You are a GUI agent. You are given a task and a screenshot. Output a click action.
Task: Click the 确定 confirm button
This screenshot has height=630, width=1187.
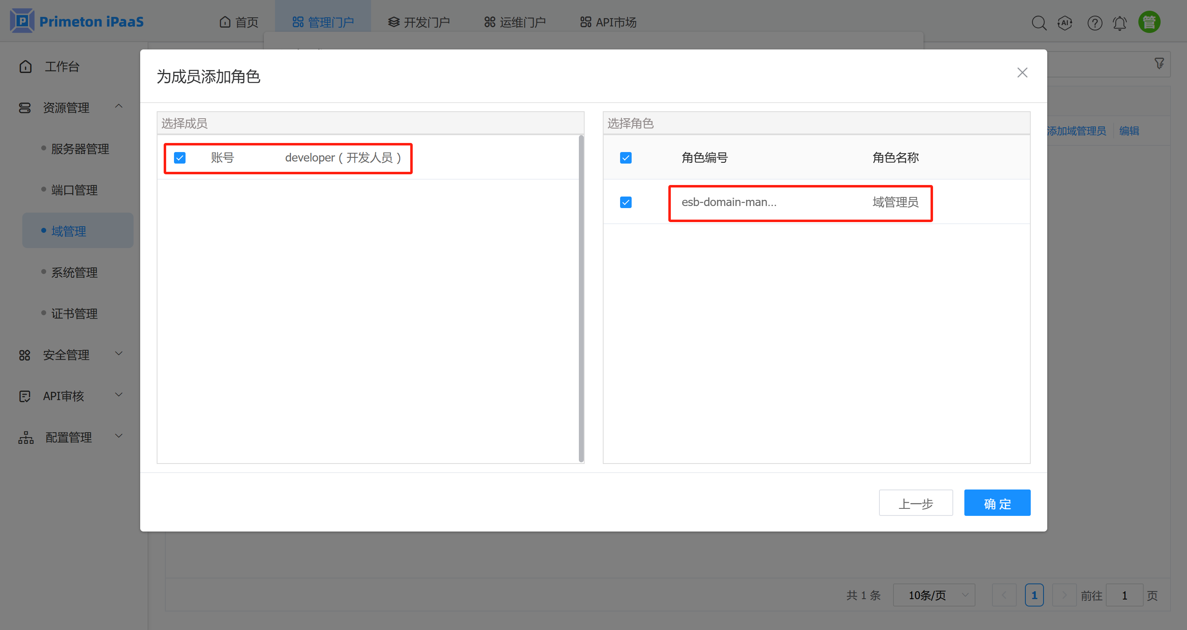click(997, 503)
